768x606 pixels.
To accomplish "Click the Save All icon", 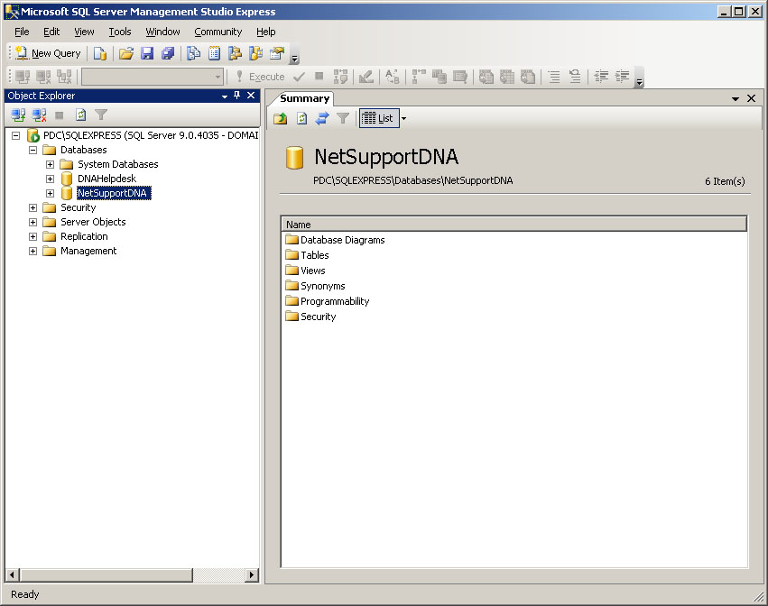I will (168, 53).
